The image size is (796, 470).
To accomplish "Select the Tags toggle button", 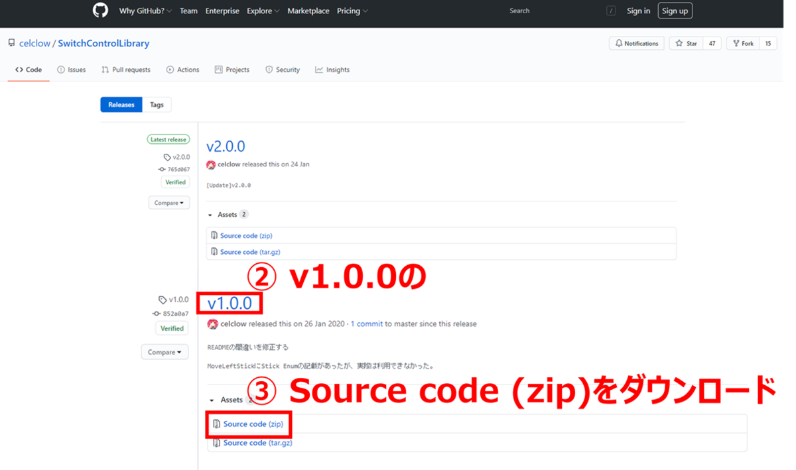I will [x=157, y=105].
